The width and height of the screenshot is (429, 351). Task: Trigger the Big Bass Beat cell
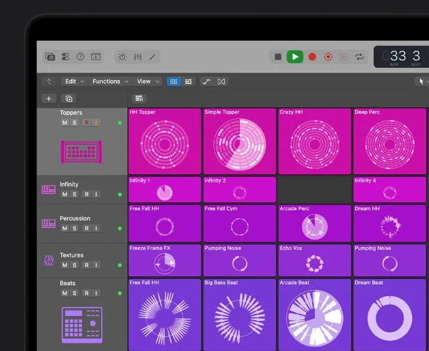click(x=240, y=315)
